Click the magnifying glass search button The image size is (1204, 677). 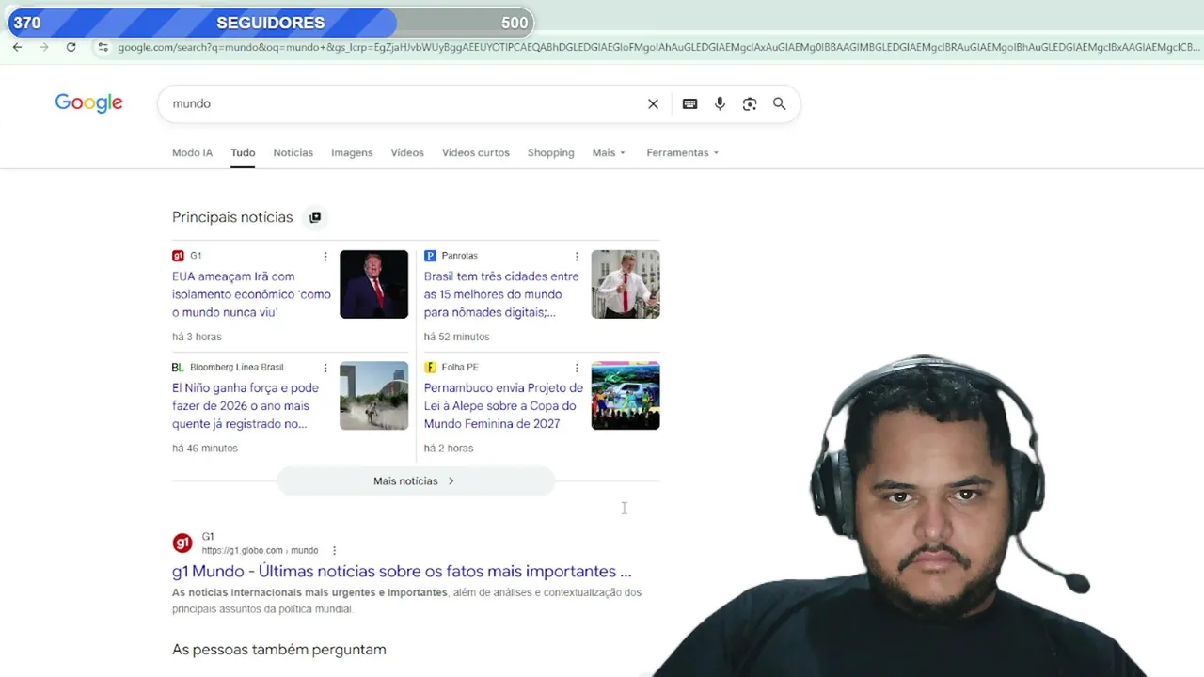click(x=779, y=103)
